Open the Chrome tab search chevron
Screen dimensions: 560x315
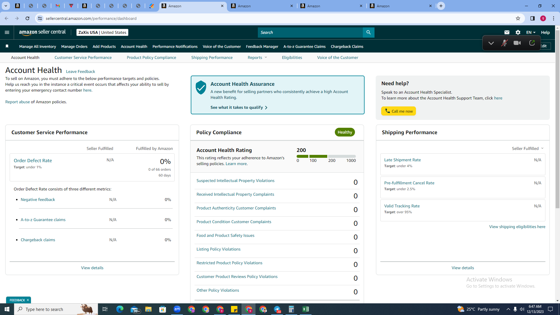tap(6, 6)
